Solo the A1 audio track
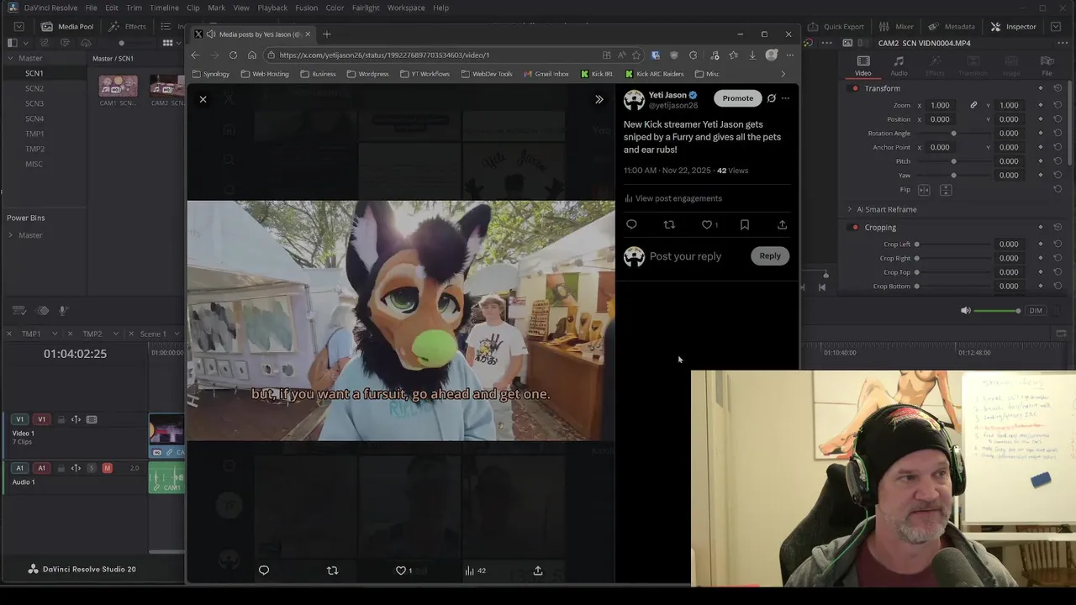This screenshot has width=1076, height=605. [x=92, y=468]
